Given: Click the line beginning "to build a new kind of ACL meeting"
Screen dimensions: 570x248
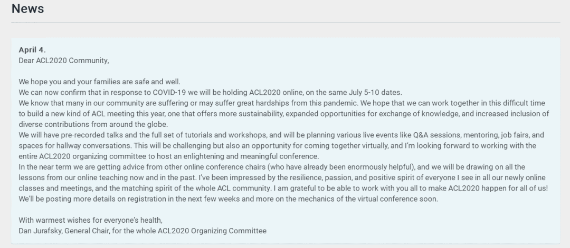Looking at the screenshot, I should pos(284,114).
